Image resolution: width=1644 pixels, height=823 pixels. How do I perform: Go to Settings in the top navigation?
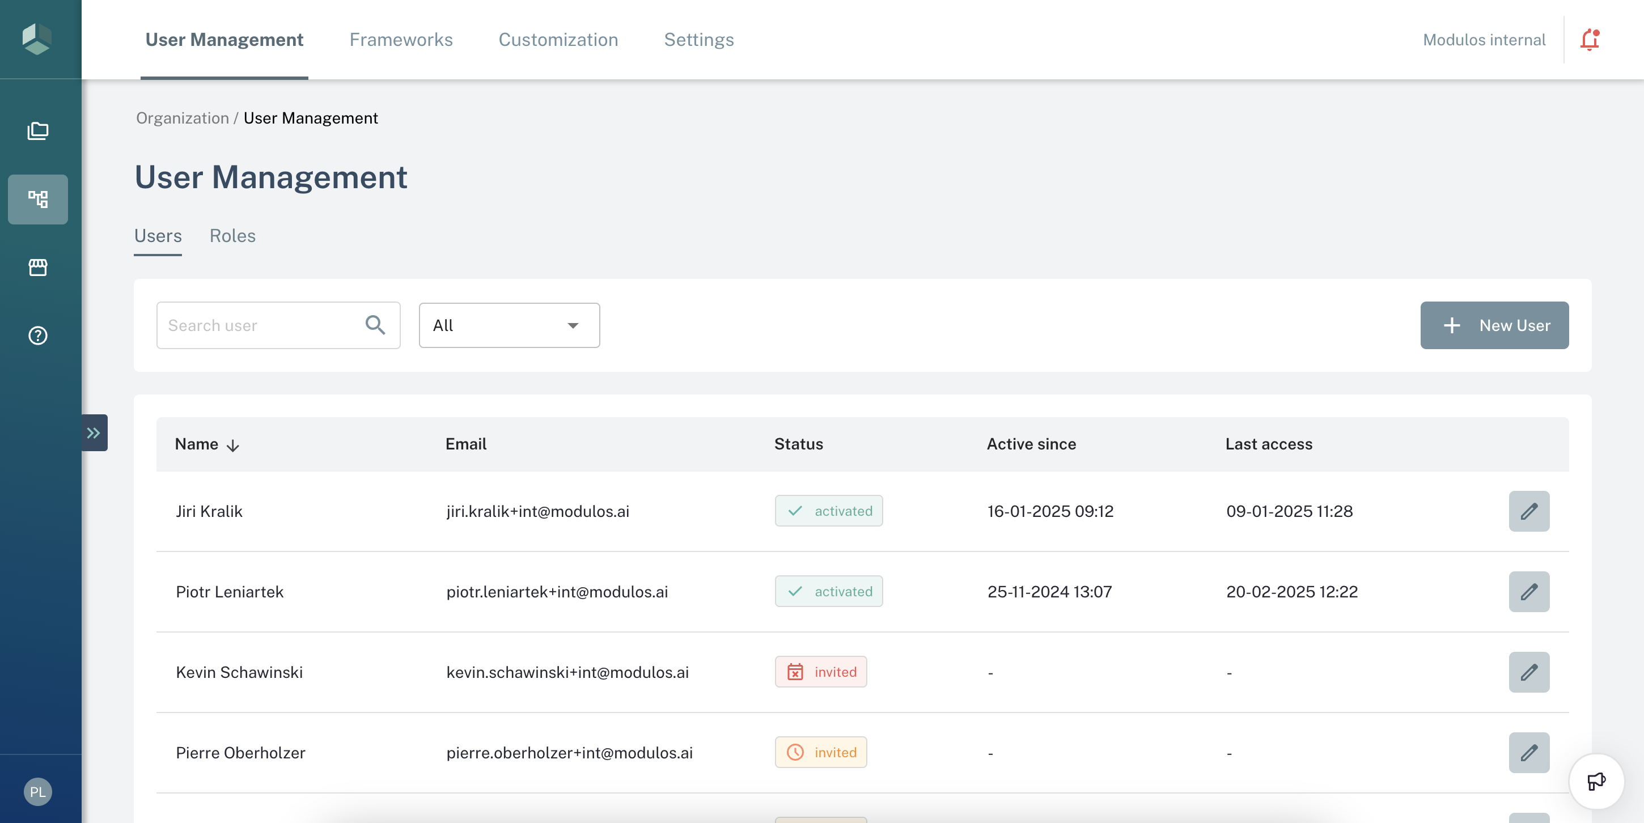pos(699,40)
